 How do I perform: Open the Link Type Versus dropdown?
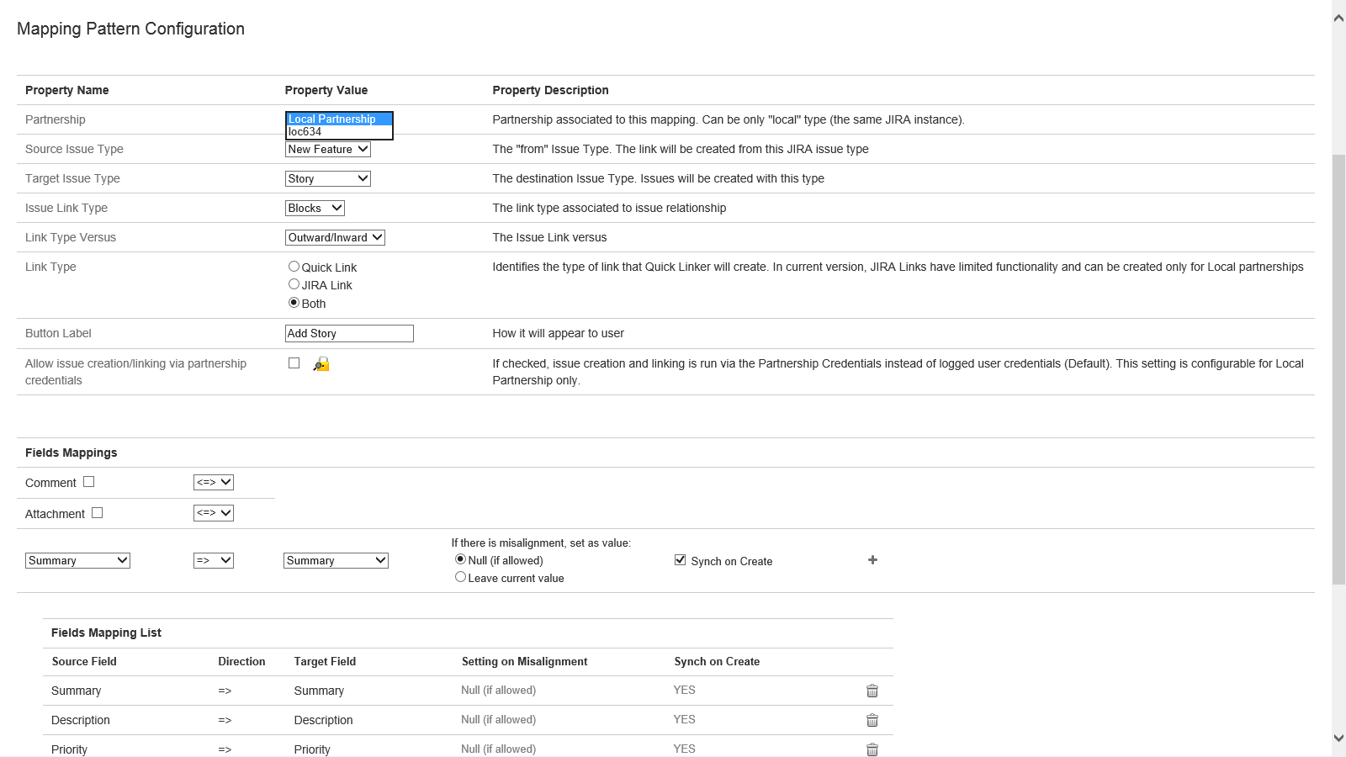point(335,237)
